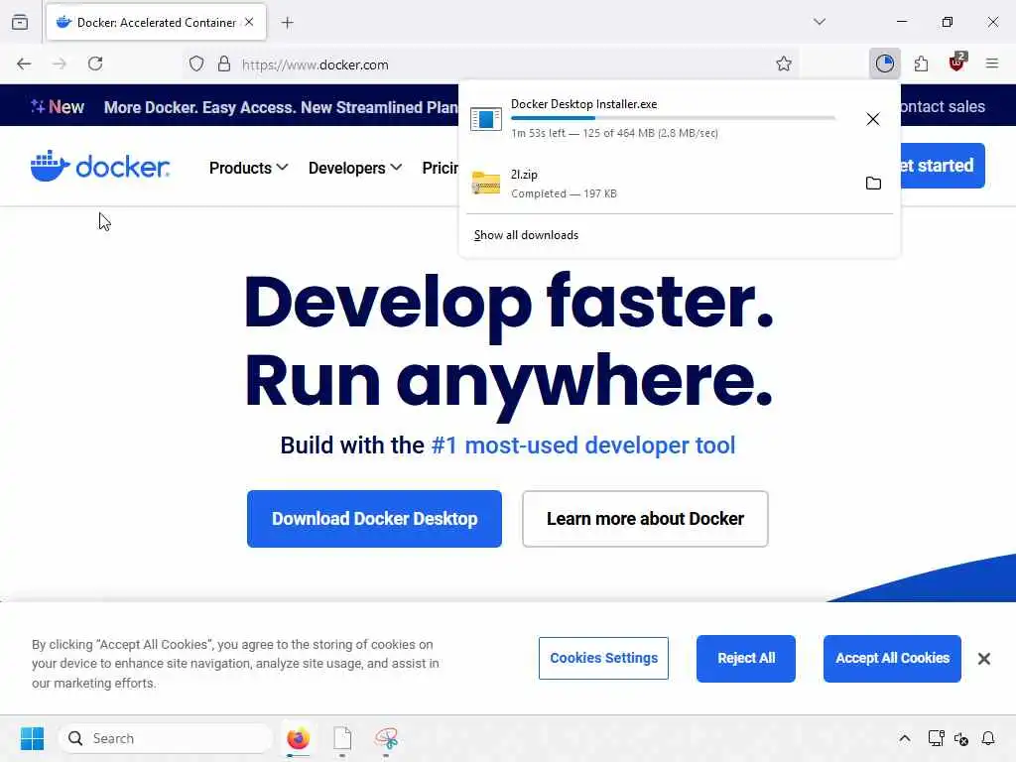1016x762 pixels.
Task: Dismiss the cookie banner with X
Action: click(x=983, y=659)
